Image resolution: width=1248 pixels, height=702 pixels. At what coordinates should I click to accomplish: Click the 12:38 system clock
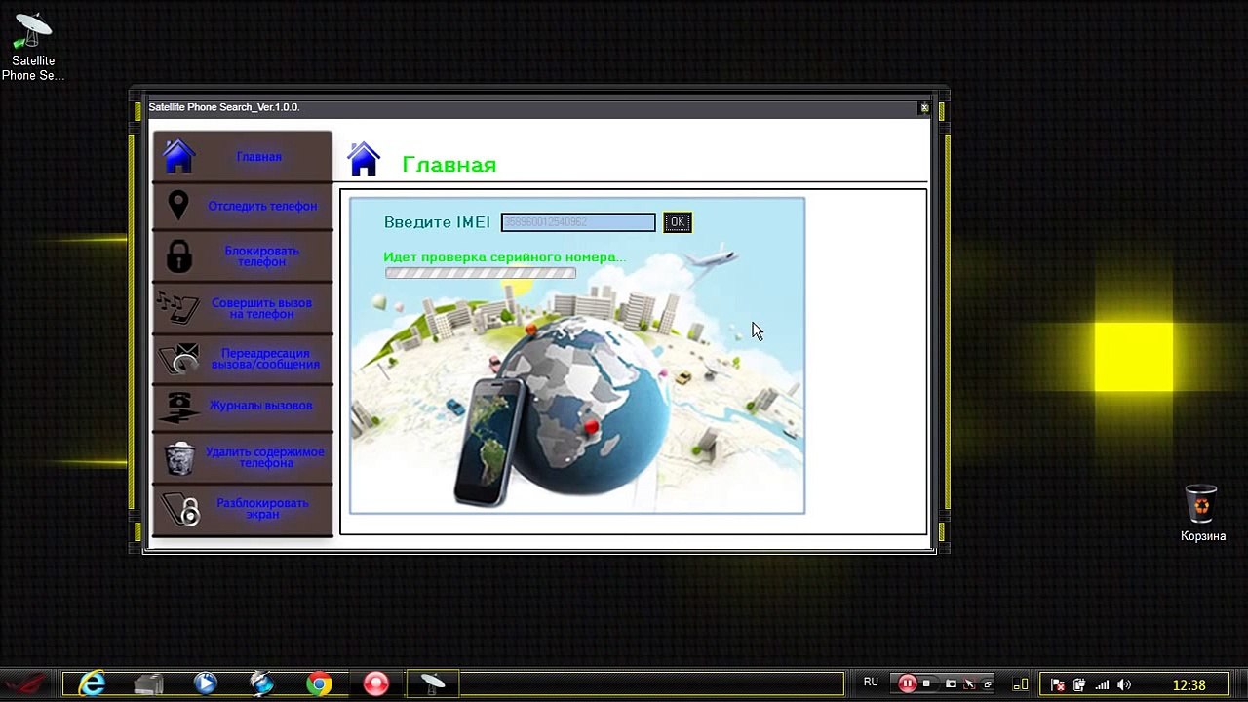point(1189,684)
